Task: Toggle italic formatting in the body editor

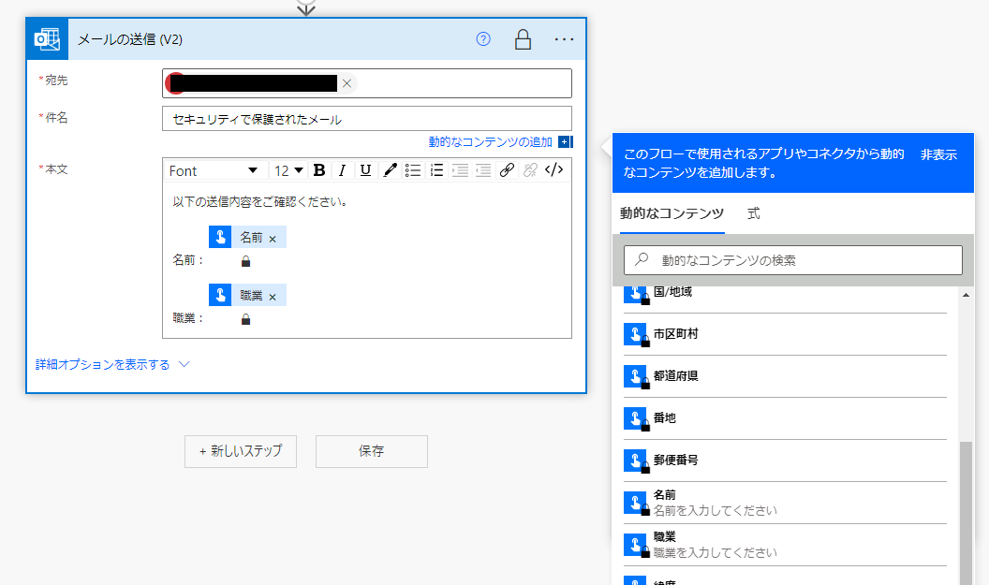Action: pyautogui.click(x=342, y=170)
